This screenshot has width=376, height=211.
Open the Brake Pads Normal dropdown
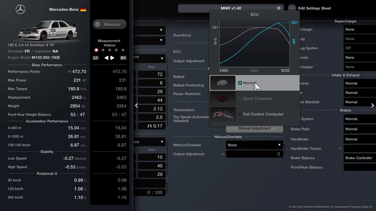pyautogui.click(x=360, y=129)
